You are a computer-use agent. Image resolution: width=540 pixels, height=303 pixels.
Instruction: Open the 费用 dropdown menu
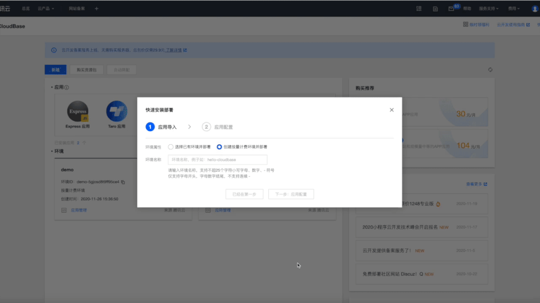pyautogui.click(x=512, y=8)
